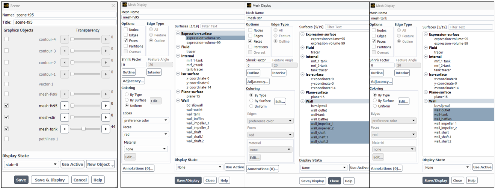Click the Save & Display button

click(50, 180)
